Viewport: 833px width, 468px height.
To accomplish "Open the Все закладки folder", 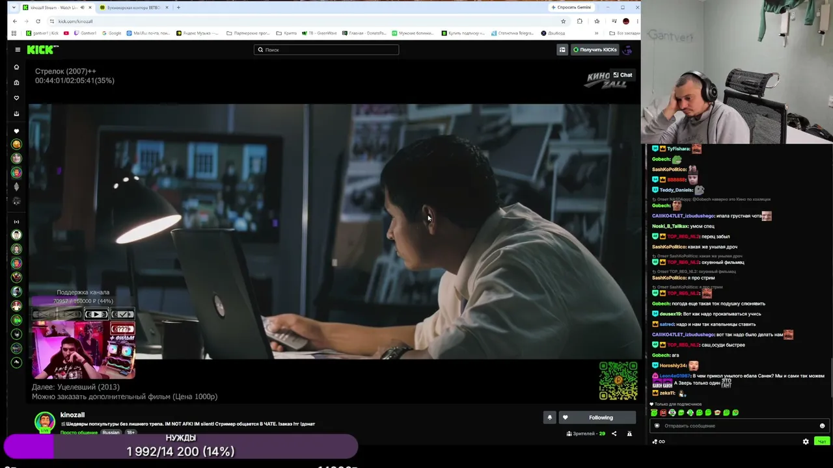I will click(x=624, y=33).
